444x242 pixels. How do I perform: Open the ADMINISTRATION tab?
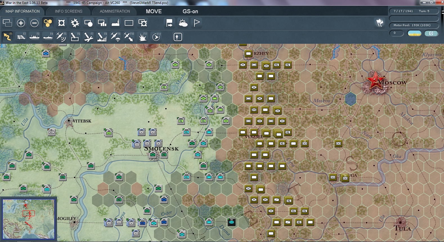(x=115, y=11)
